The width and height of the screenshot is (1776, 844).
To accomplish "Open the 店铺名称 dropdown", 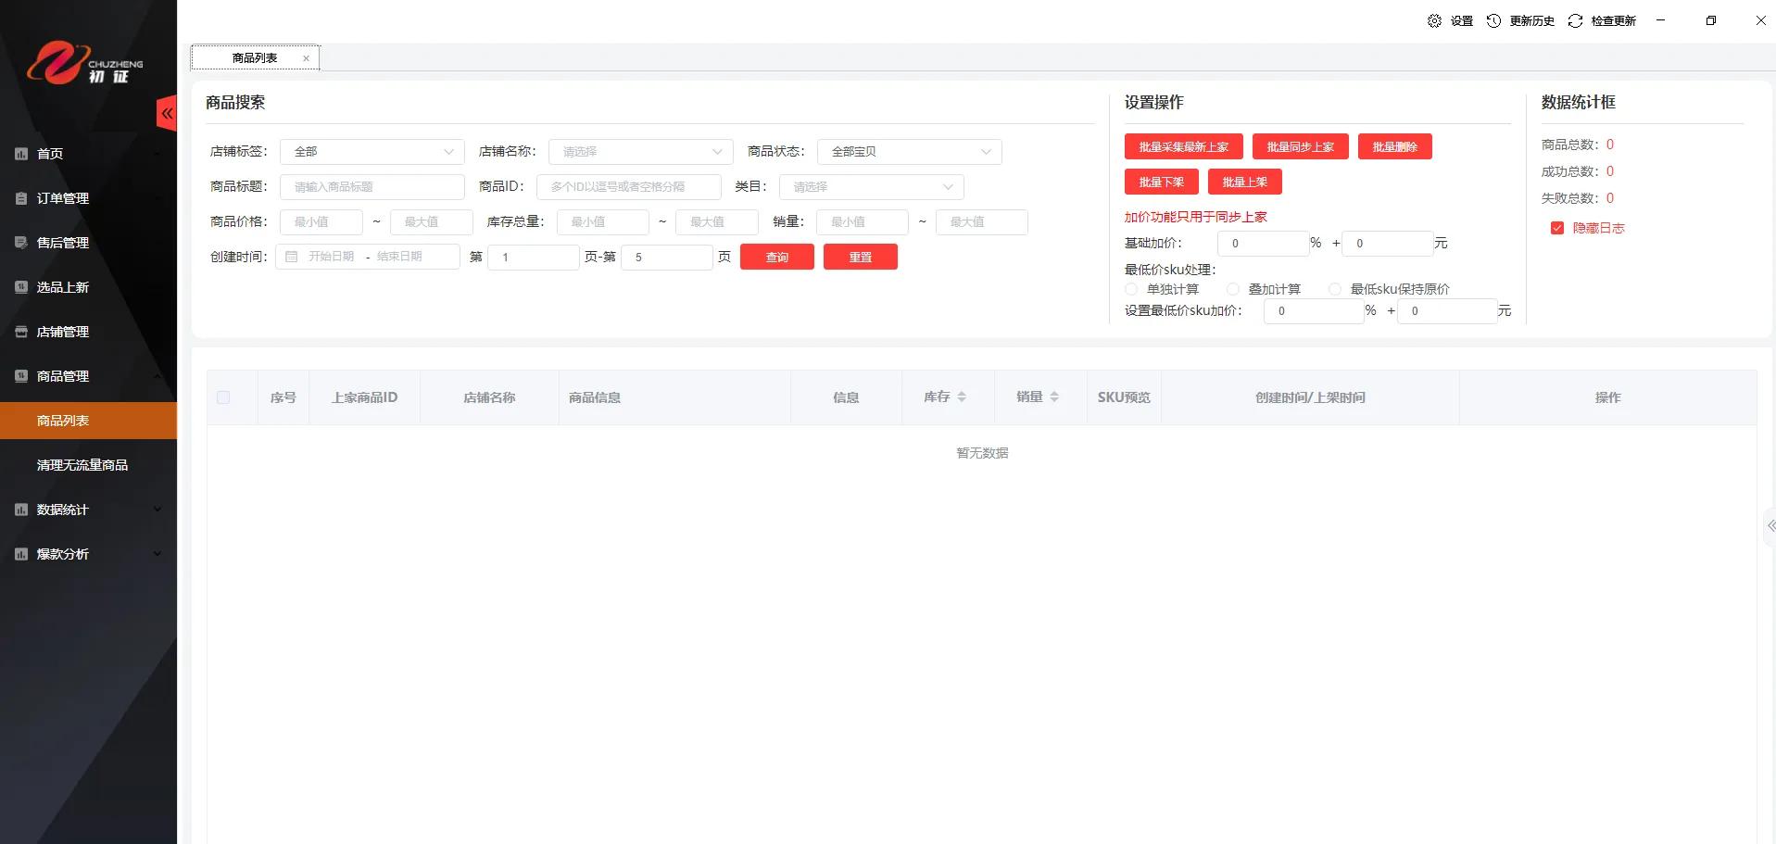I will tap(641, 152).
